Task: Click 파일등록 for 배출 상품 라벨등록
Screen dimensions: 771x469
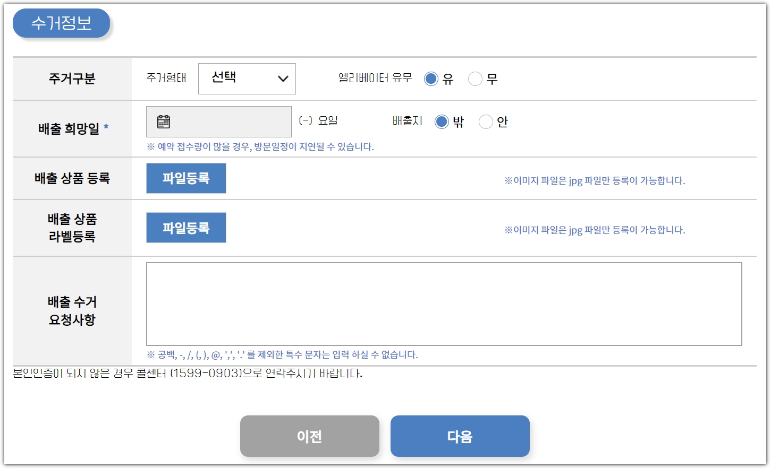Action: click(x=186, y=227)
